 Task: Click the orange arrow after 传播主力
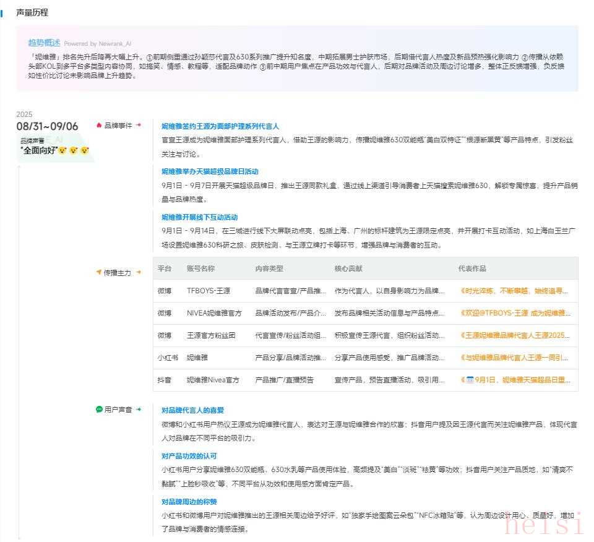pos(139,272)
